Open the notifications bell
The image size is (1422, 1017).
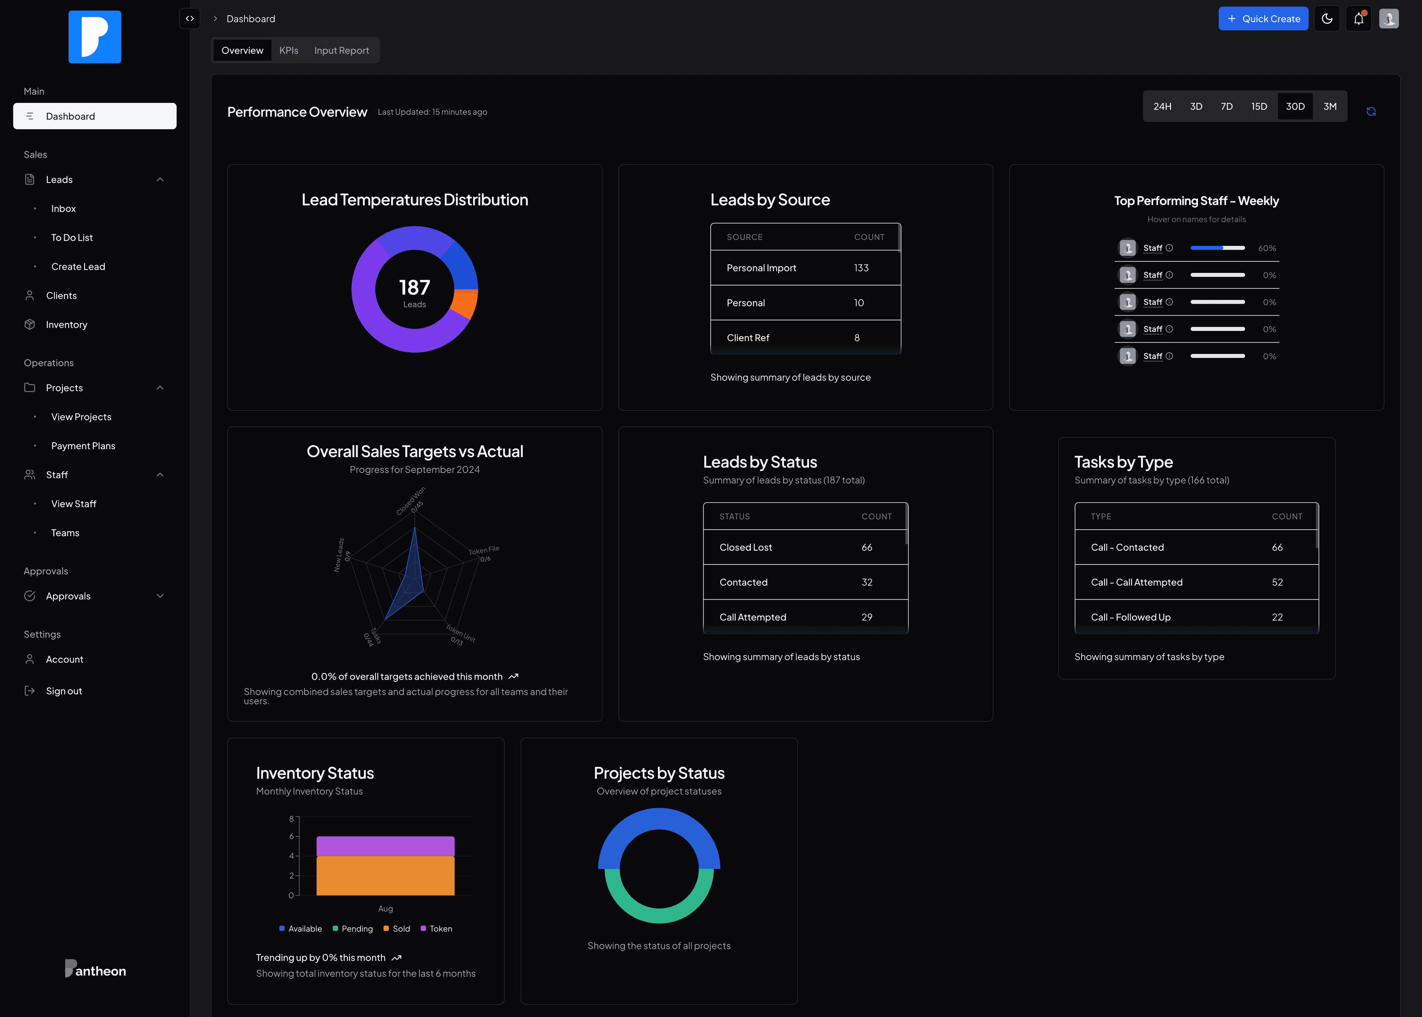coord(1358,19)
